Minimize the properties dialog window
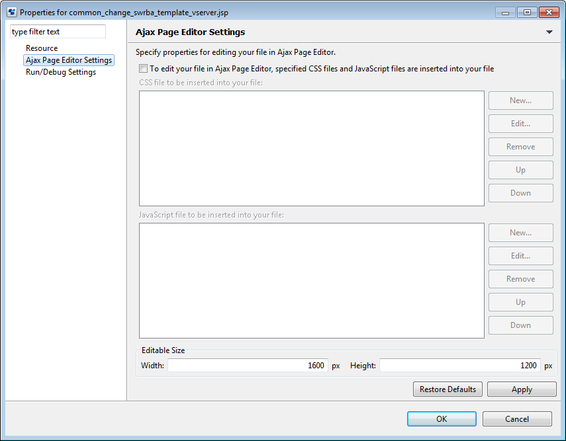Viewport: 566px width, 441px height. [505, 13]
